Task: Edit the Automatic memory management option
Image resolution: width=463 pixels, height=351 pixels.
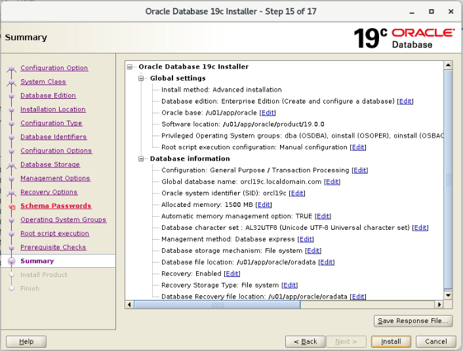Action: 323,216
